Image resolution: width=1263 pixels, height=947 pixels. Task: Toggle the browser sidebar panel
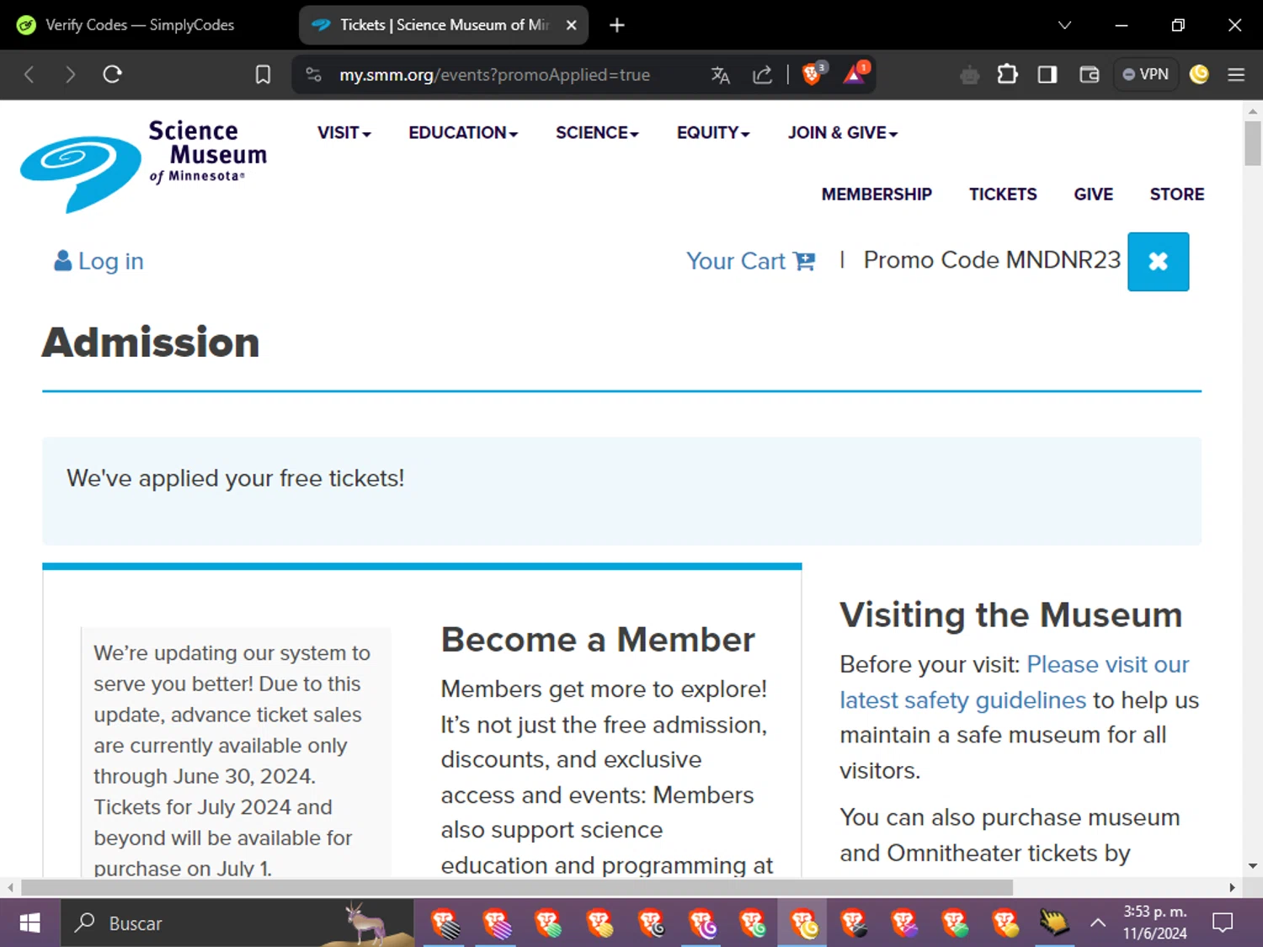(x=1047, y=75)
